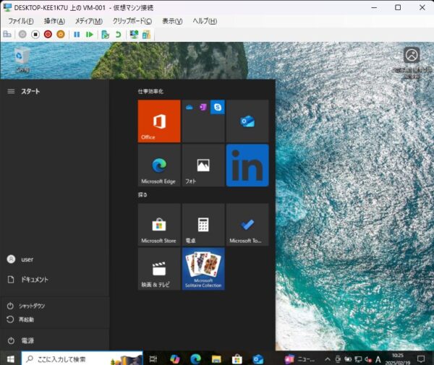
Task: Open Microsoft Store from the VM taskbar
Action: click(237, 359)
